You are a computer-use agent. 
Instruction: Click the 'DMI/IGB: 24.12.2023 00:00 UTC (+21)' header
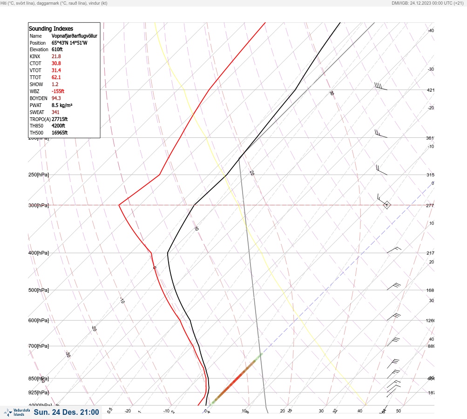click(x=427, y=3)
